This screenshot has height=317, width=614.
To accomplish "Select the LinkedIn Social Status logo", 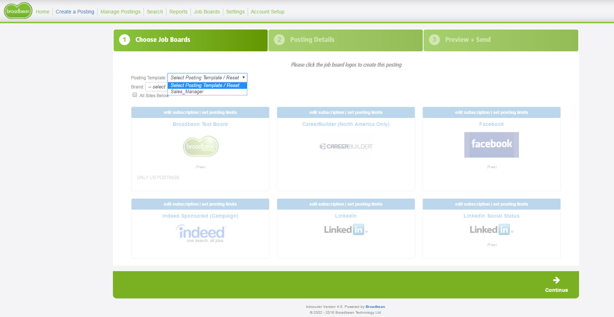I will (x=492, y=230).
